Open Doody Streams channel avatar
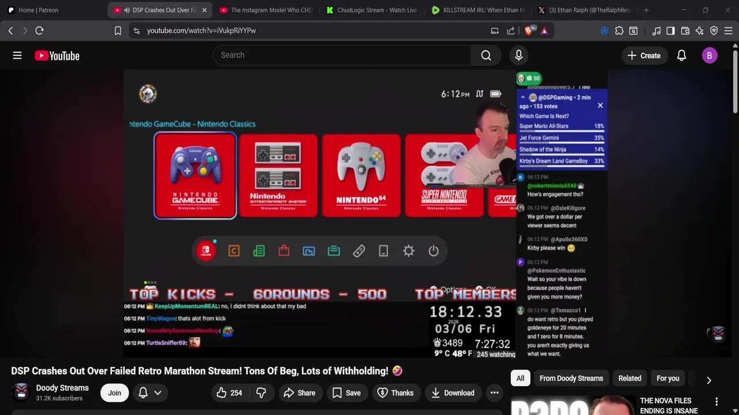Viewport: 739px width, 415px height. click(x=21, y=393)
